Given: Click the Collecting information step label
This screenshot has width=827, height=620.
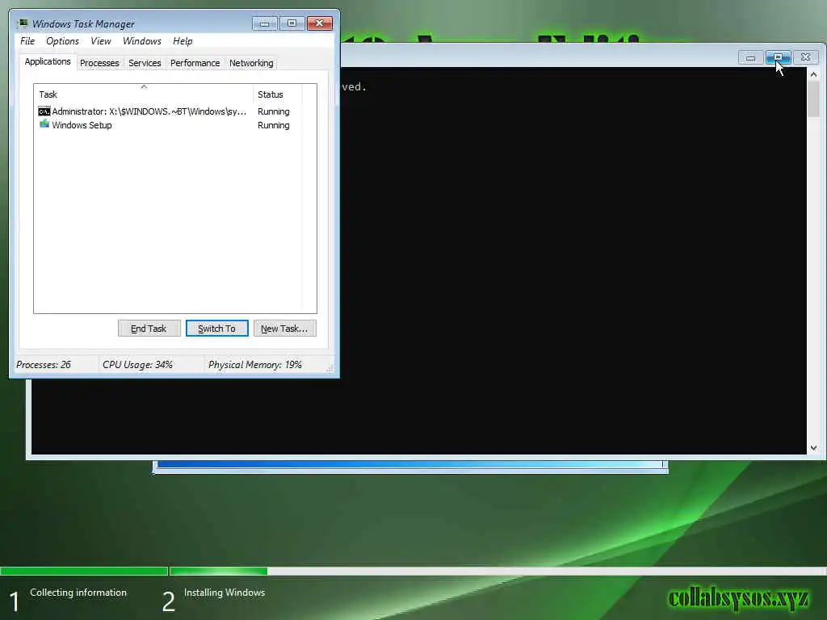Looking at the screenshot, I should click(78, 593).
